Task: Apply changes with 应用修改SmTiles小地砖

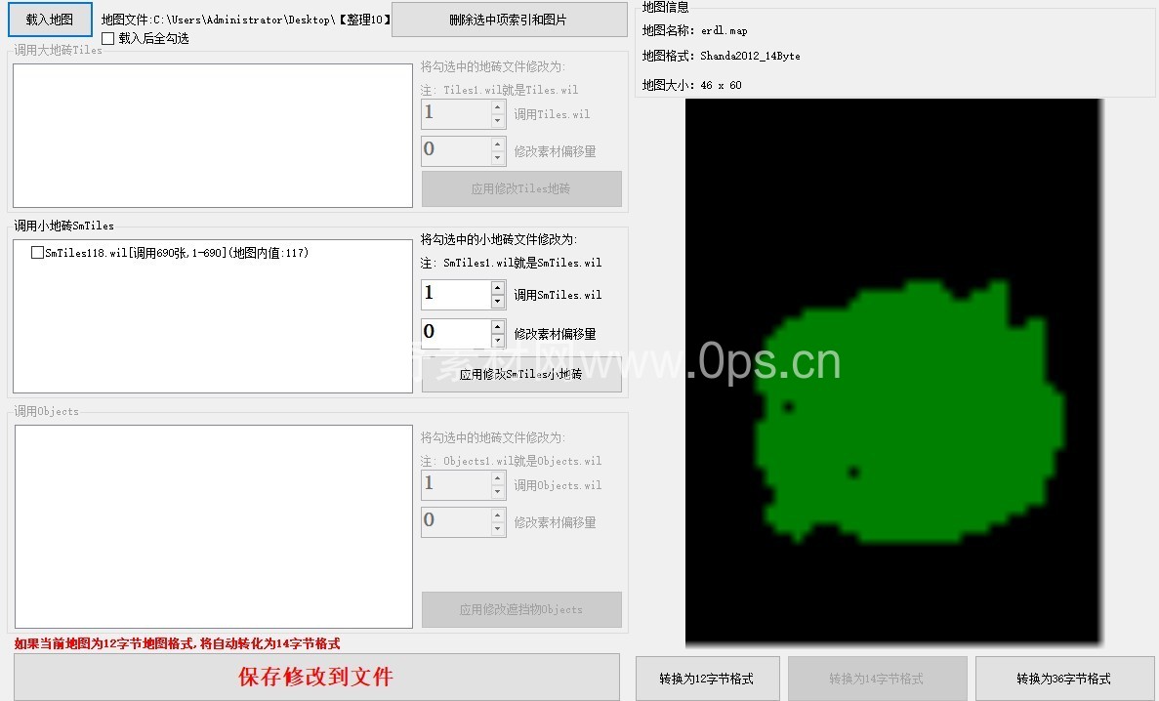Action: pyautogui.click(x=521, y=374)
